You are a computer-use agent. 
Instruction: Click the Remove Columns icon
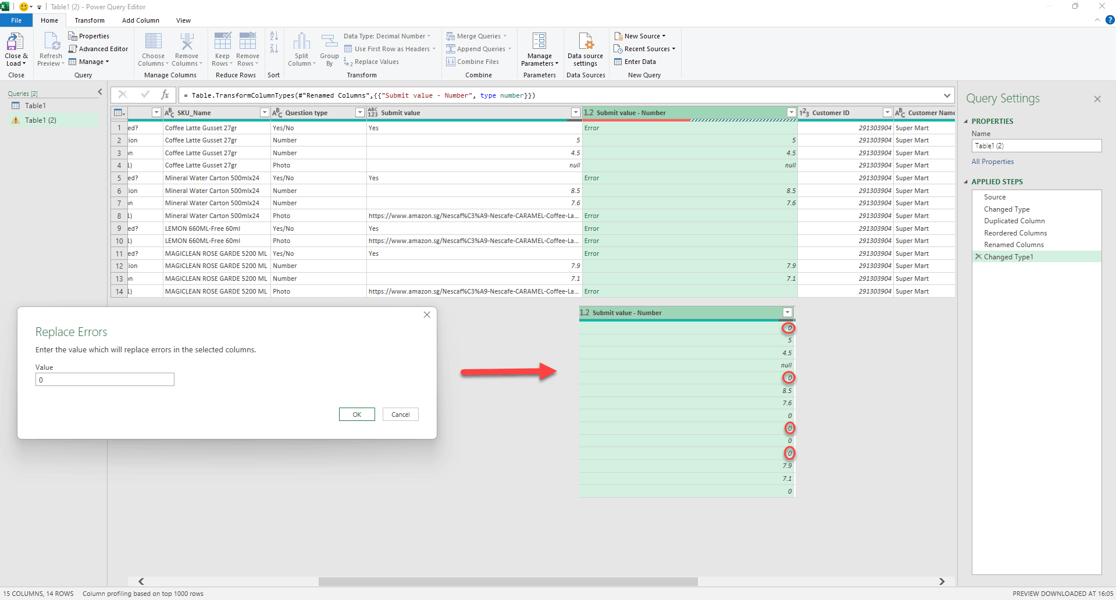[187, 42]
